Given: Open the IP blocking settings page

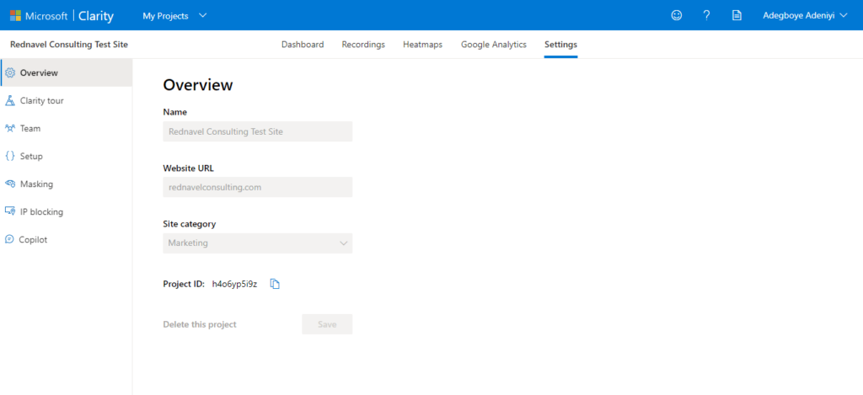Looking at the screenshot, I should click(66, 211).
